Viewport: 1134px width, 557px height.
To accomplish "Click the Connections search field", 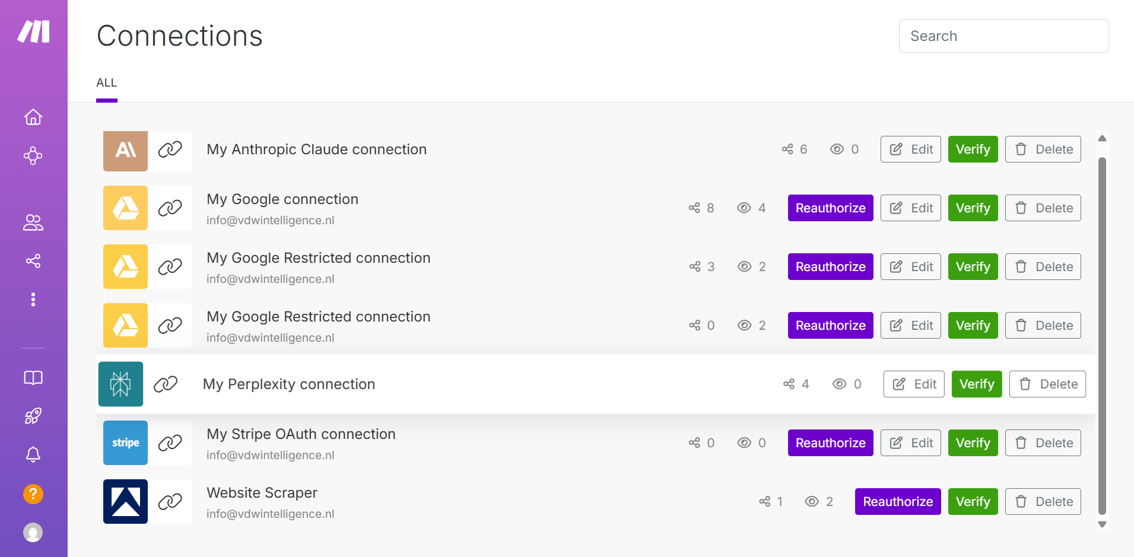I will (x=1003, y=36).
